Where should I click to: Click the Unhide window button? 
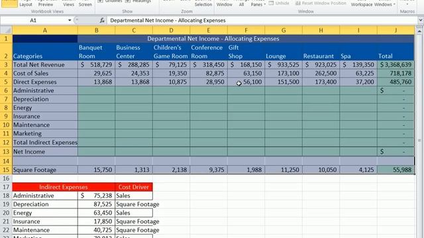279,3
